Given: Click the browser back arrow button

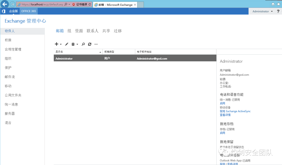Looking at the screenshot, I should pos(5,4).
